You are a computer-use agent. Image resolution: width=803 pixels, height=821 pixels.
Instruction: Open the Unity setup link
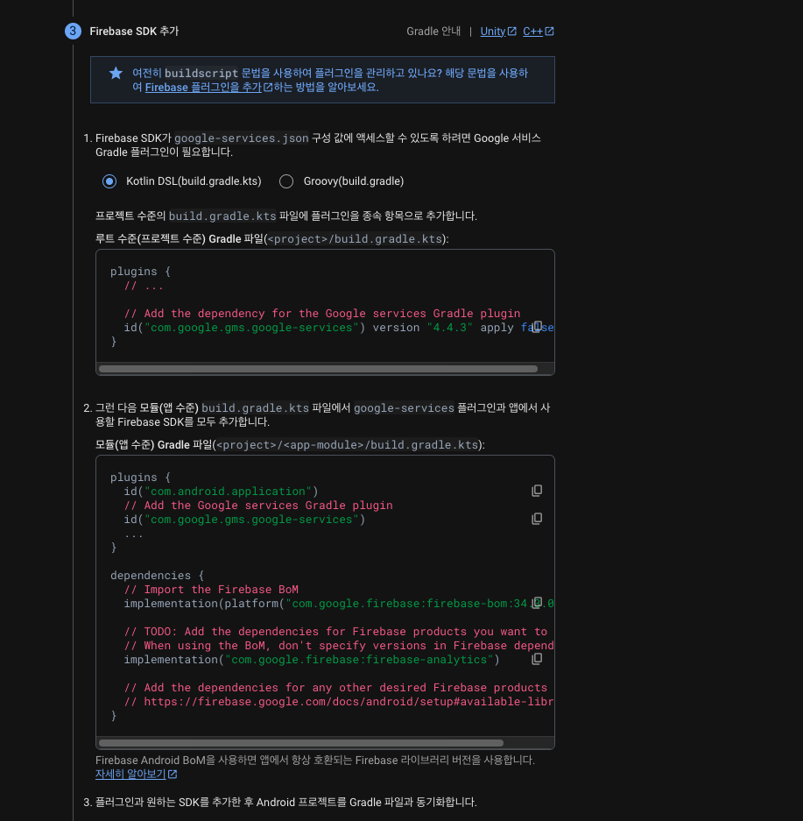click(498, 32)
